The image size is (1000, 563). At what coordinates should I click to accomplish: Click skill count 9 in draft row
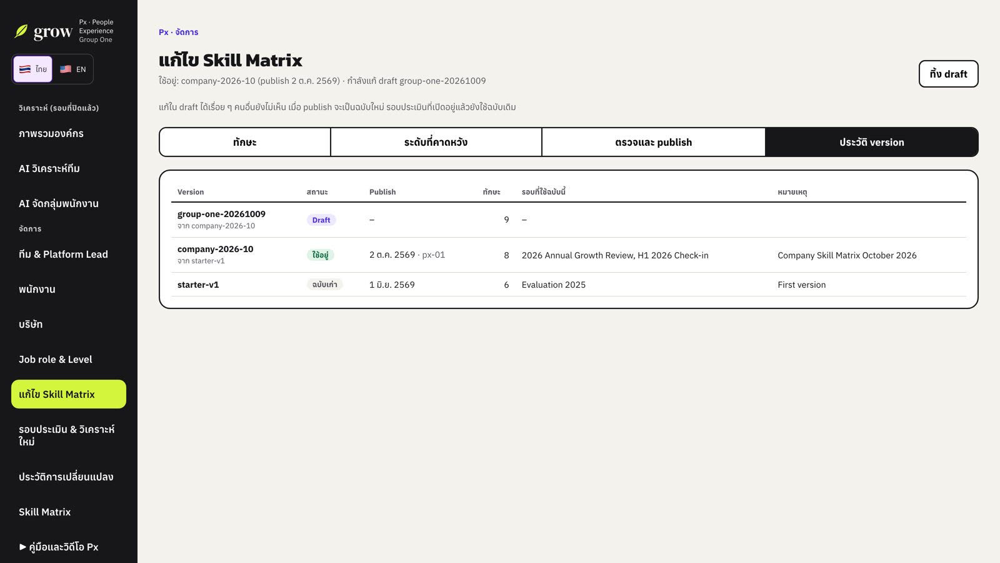[506, 220]
